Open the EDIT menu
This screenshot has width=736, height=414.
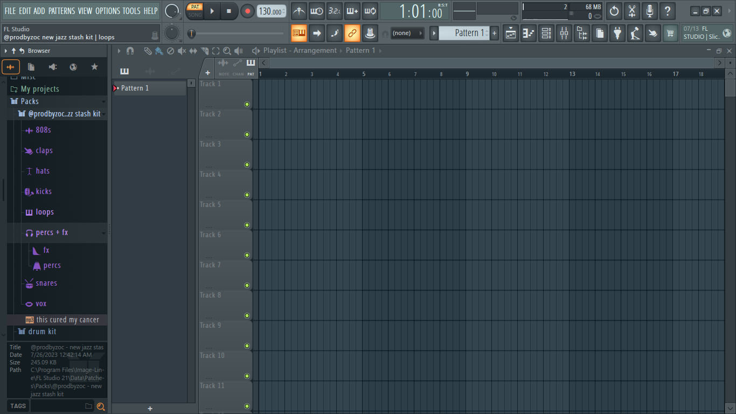click(x=25, y=11)
